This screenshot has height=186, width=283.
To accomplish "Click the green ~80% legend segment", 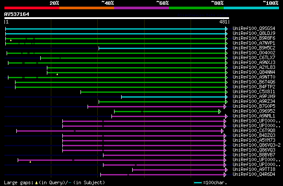I will pos(196,8).
